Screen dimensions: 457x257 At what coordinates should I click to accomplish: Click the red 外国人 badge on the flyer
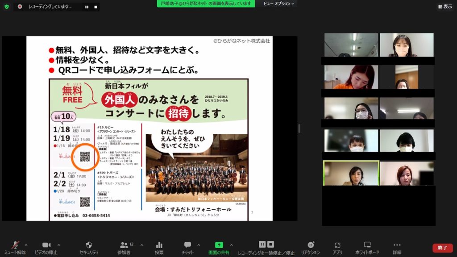pyautogui.click(x=120, y=100)
